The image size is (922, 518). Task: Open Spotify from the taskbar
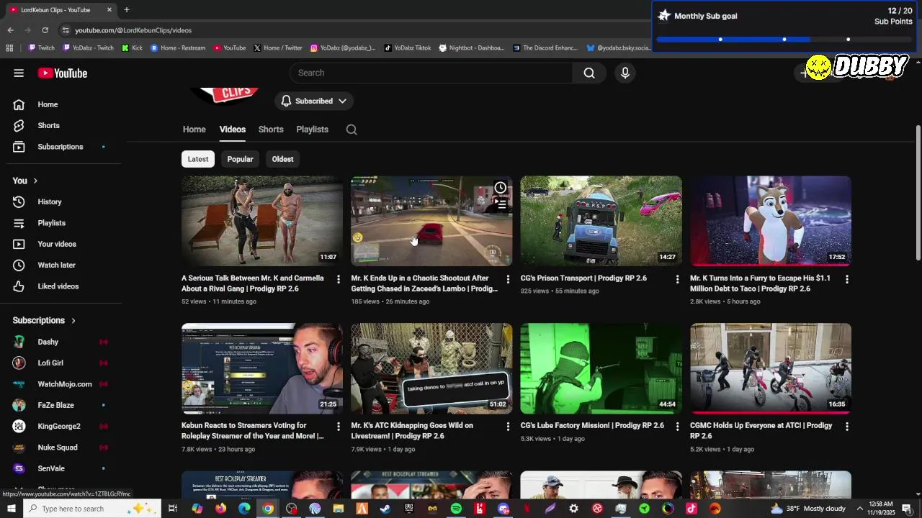[x=456, y=509]
